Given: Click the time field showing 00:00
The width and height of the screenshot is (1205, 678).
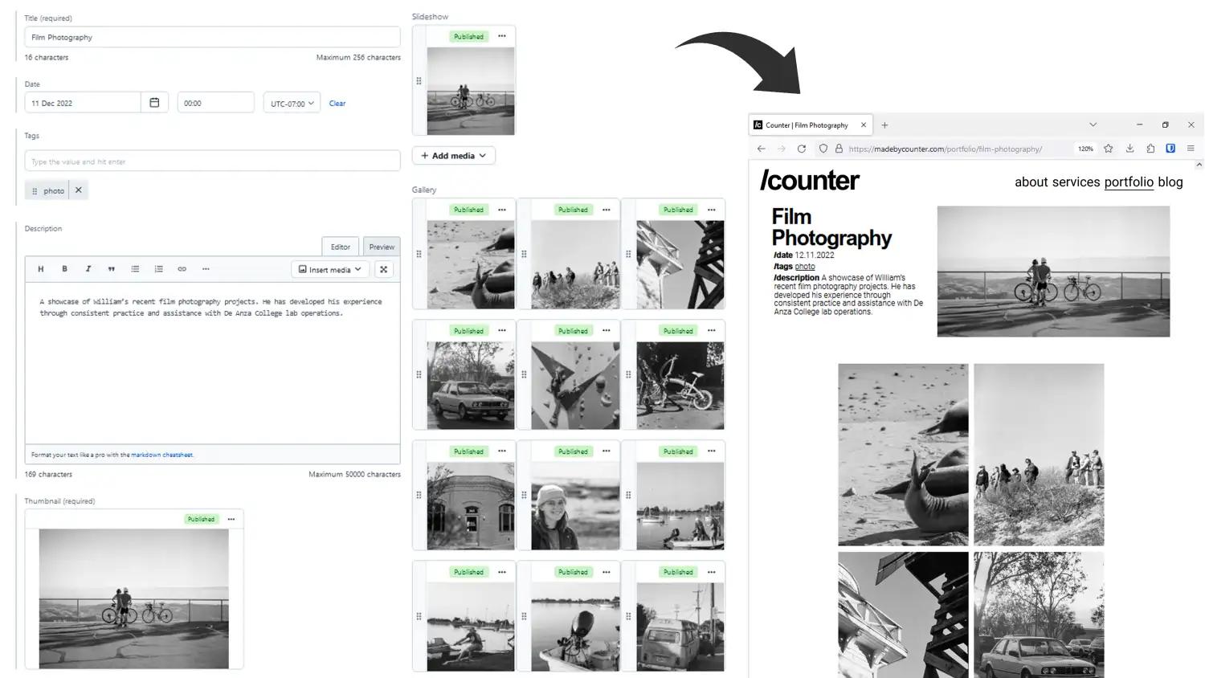Looking at the screenshot, I should [215, 103].
